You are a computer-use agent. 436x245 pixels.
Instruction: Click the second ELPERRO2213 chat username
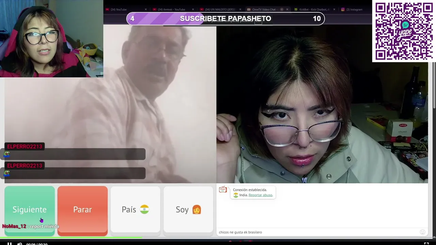point(25,165)
